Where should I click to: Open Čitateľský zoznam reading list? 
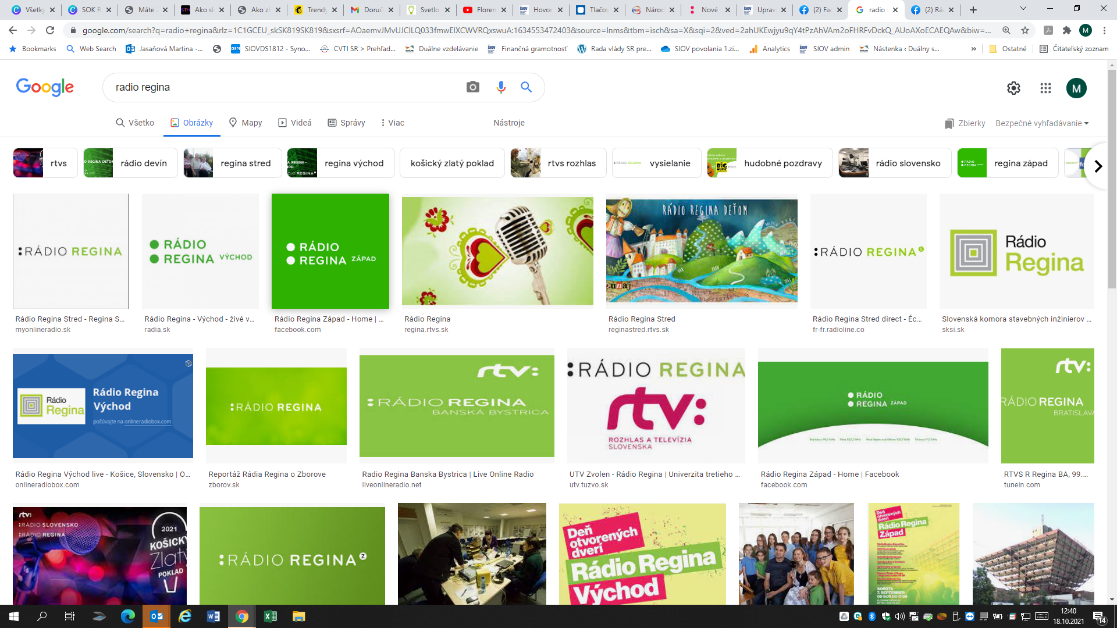(1074, 49)
